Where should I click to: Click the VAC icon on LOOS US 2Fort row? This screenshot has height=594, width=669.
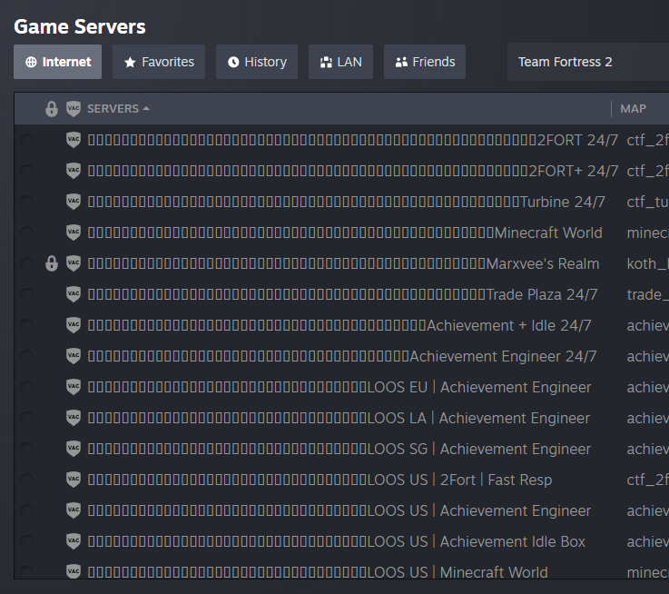(x=74, y=480)
